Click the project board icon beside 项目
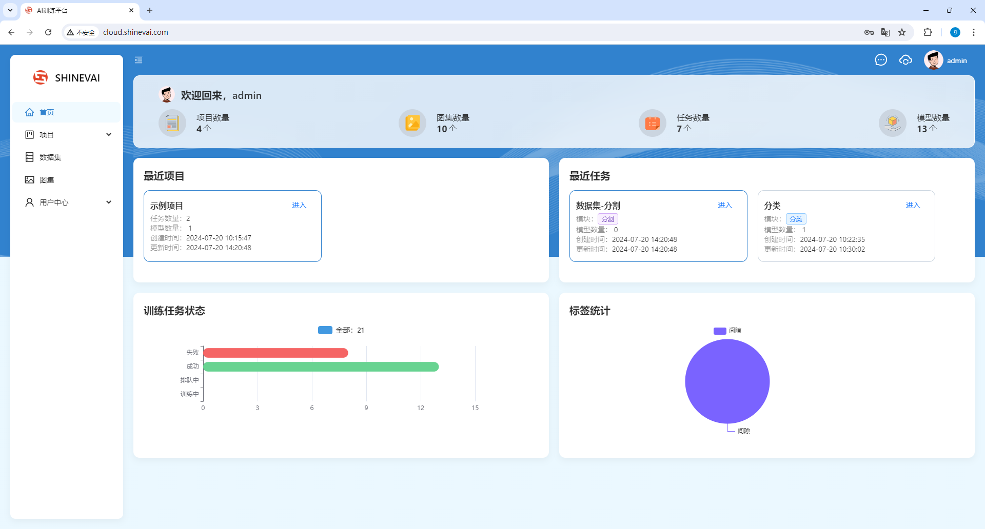Image resolution: width=985 pixels, height=529 pixels. [x=29, y=134]
